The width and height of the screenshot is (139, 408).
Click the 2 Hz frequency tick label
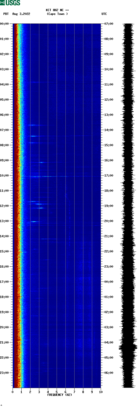click(x=30, y=392)
